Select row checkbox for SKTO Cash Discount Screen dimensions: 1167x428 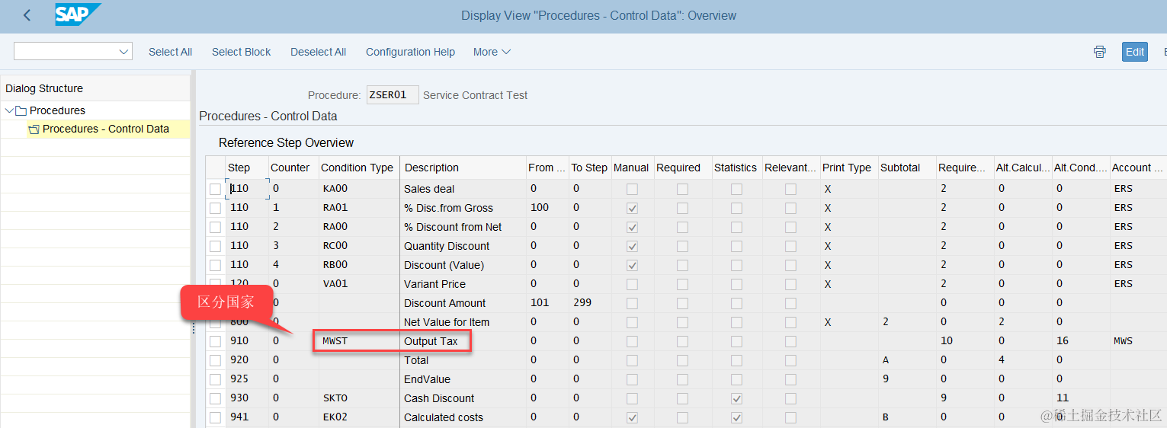(216, 398)
